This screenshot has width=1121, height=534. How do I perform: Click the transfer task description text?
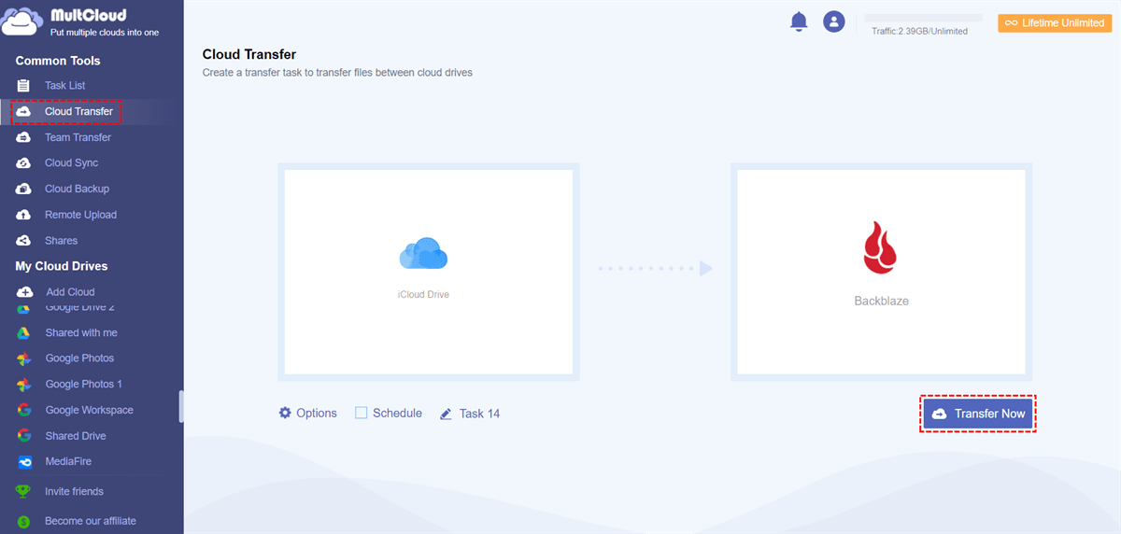(x=337, y=73)
